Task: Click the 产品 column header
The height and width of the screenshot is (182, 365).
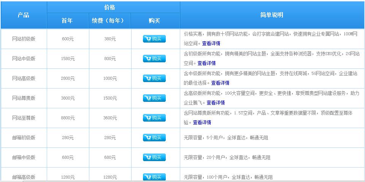Action: pos(24,15)
